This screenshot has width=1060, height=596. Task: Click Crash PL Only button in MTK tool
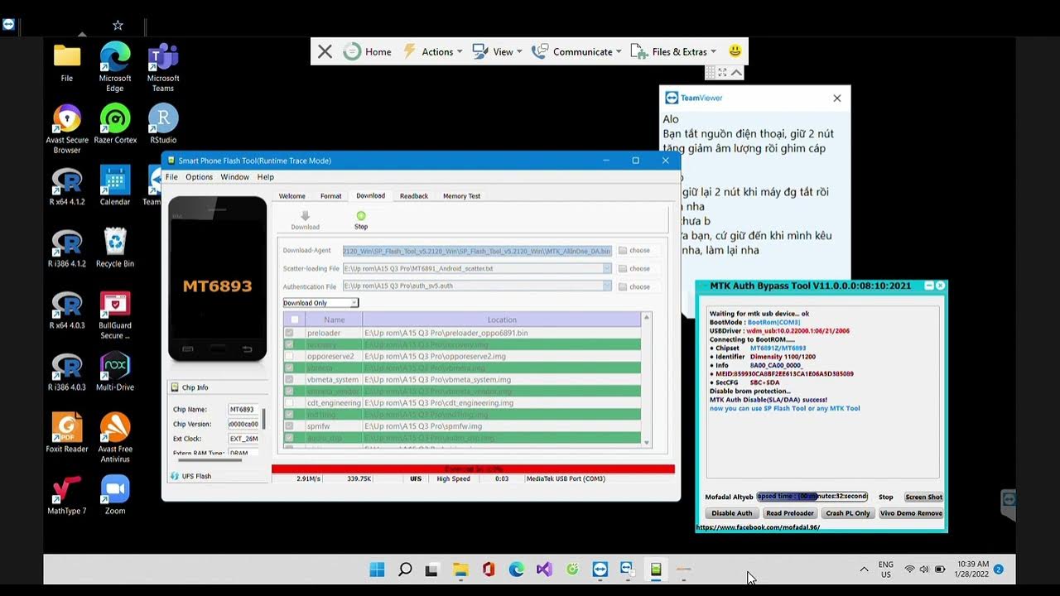tap(848, 513)
